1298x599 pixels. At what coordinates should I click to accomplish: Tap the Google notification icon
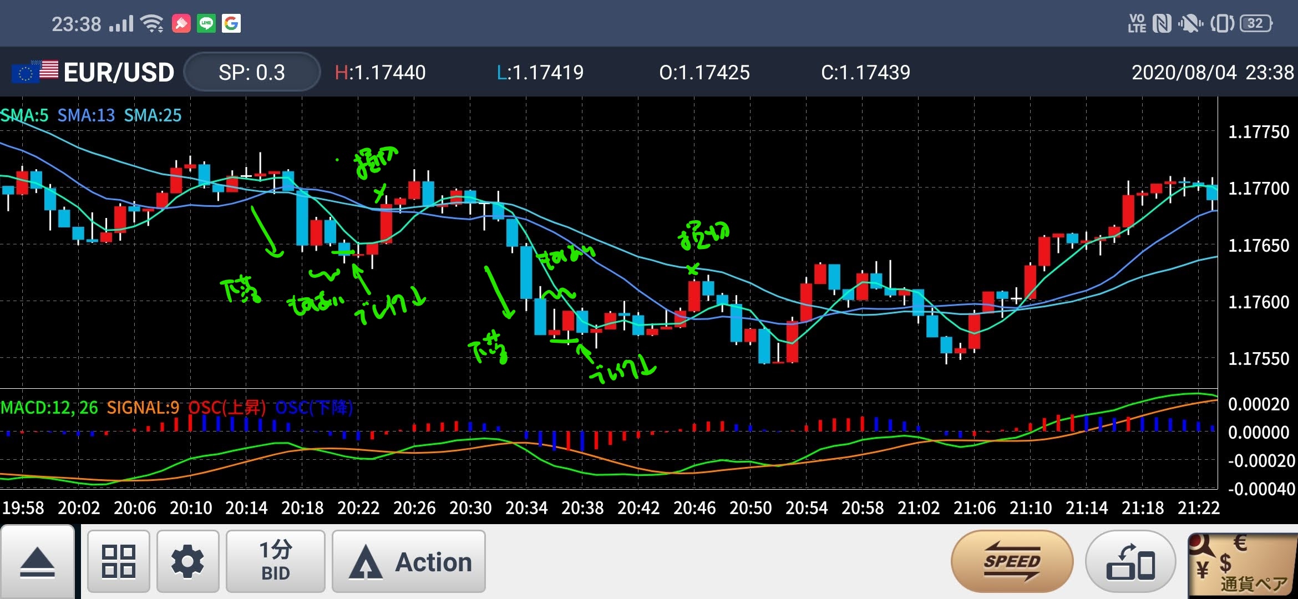pos(231,23)
